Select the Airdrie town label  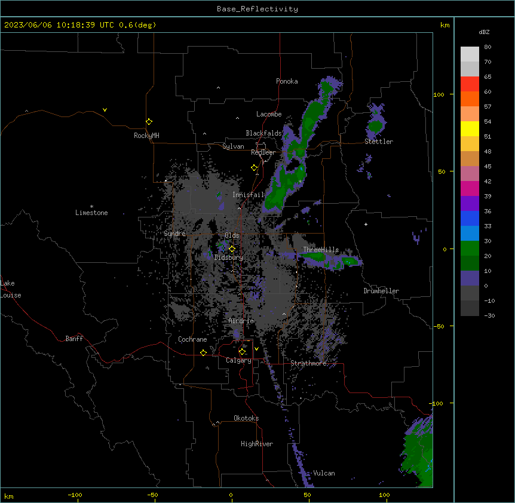pyautogui.click(x=241, y=321)
